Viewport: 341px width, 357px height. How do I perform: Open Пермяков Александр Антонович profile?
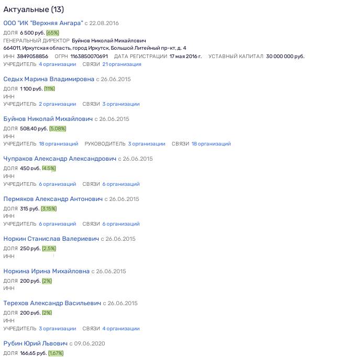tap(53, 199)
